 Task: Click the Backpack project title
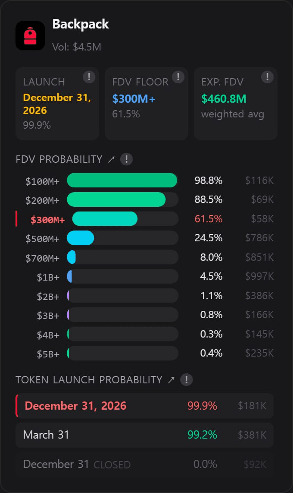pyautogui.click(x=81, y=24)
